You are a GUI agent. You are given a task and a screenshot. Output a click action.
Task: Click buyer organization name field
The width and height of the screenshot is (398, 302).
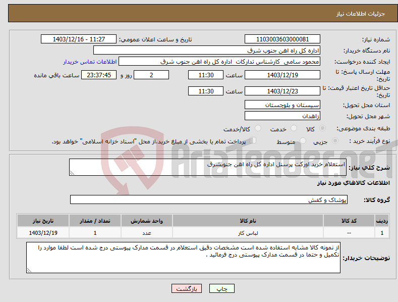[x=207, y=51]
